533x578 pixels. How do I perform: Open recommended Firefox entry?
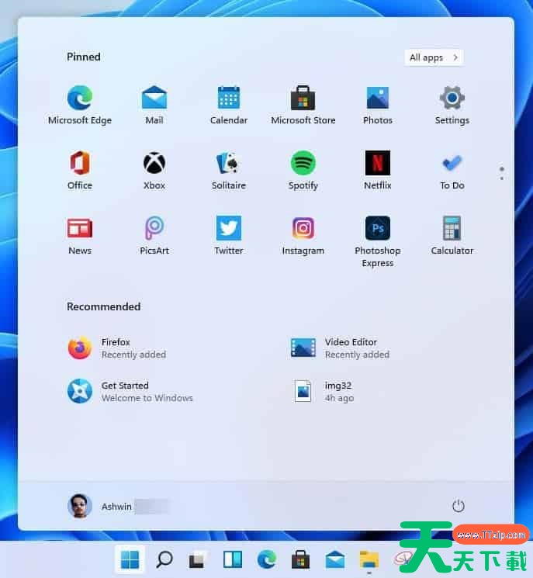point(117,348)
